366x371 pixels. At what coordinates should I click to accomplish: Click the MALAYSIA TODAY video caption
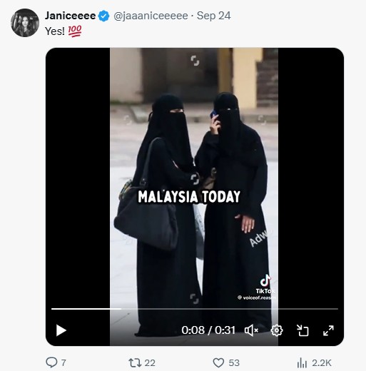(189, 197)
